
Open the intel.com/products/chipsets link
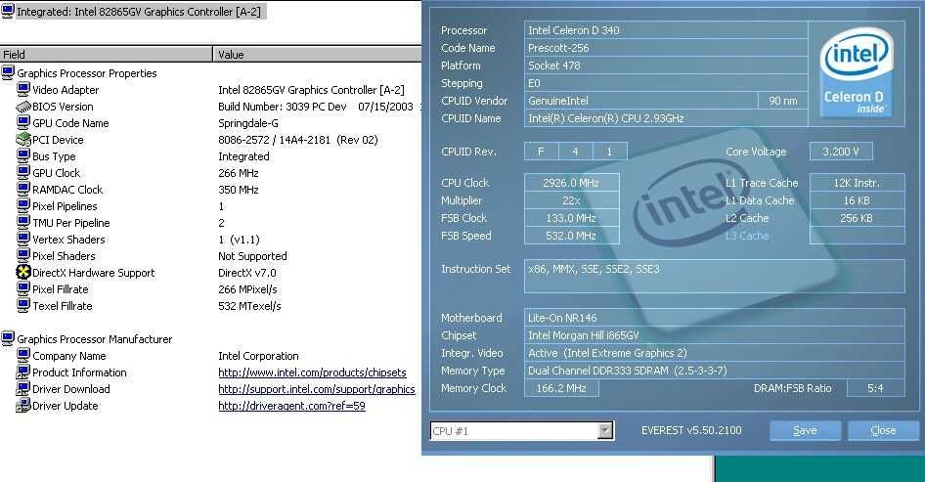coord(312,372)
